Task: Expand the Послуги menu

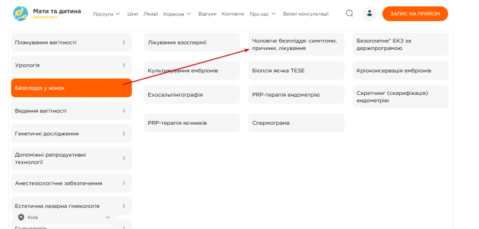Action: pyautogui.click(x=106, y=14)
